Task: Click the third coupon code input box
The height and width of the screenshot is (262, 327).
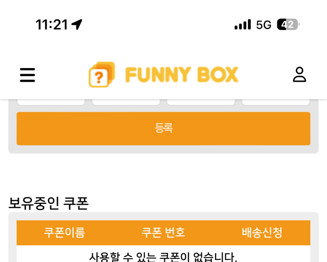Action: pyautogui.click(x=201, y=102)
